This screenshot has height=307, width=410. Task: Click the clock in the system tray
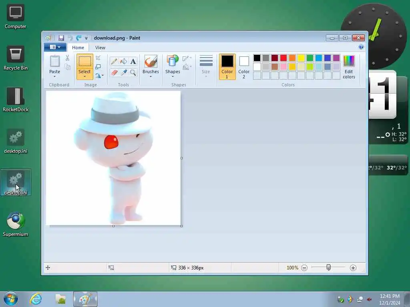point(390,299)
